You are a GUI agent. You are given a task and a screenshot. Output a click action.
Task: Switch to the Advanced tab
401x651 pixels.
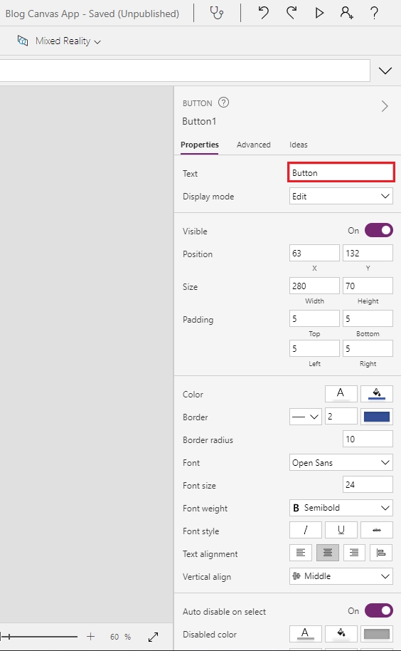(x=254, y=145)
